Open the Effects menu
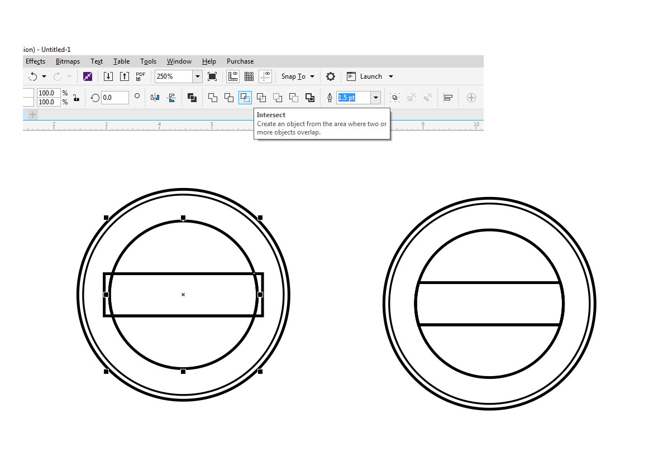The width and height of the screenshot is (649, 457). (35, 61)
